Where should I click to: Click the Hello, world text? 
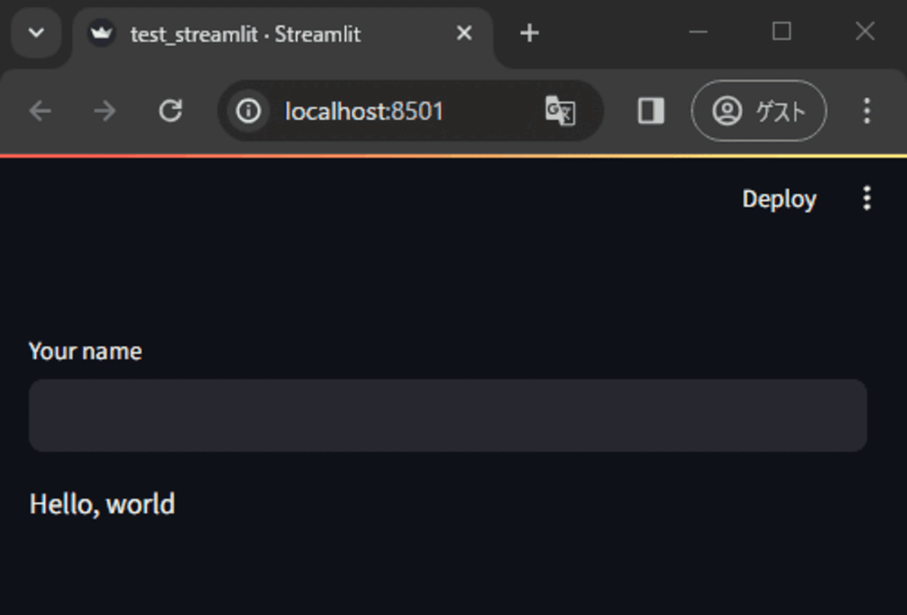click(102, 504)
